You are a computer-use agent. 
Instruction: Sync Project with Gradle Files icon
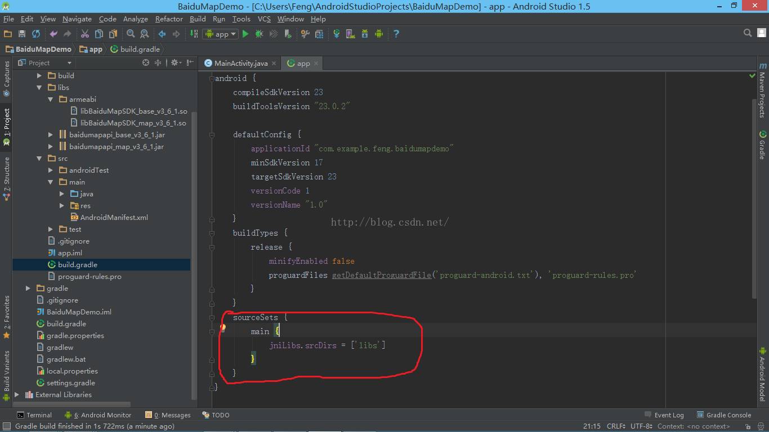pyautogui.click(x=337, y=34)
